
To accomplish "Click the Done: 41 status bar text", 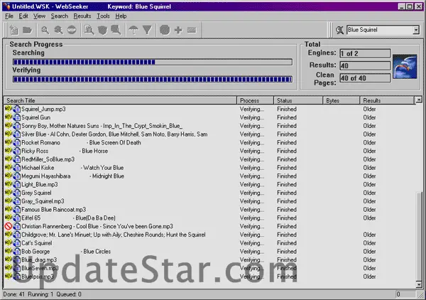I will 14,294.
